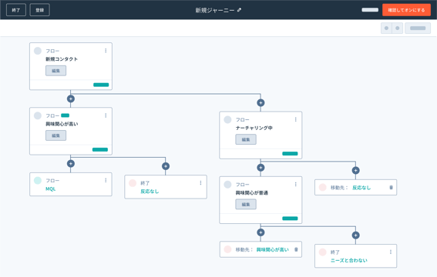Click the left circle toolbar button
The height and width of the screenshot is (277, 437).
pos(386,28)
